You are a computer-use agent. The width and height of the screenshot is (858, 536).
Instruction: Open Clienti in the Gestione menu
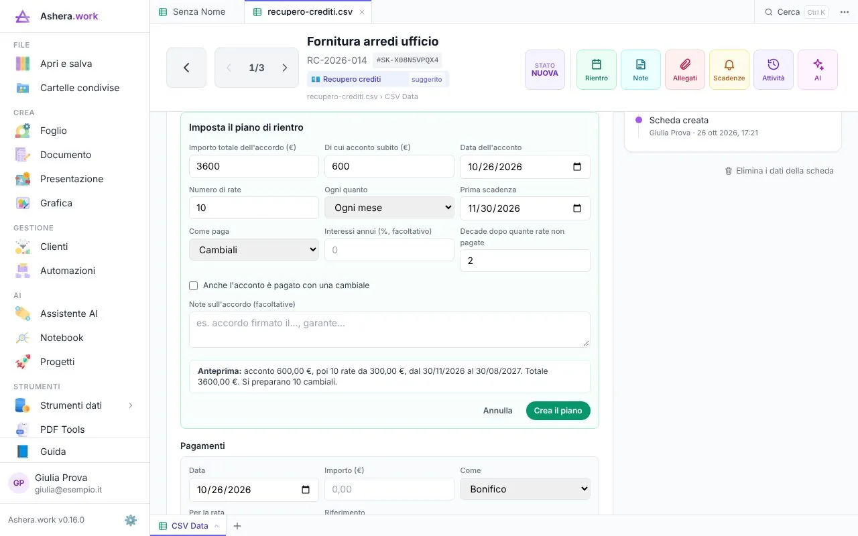pos(74,247)
